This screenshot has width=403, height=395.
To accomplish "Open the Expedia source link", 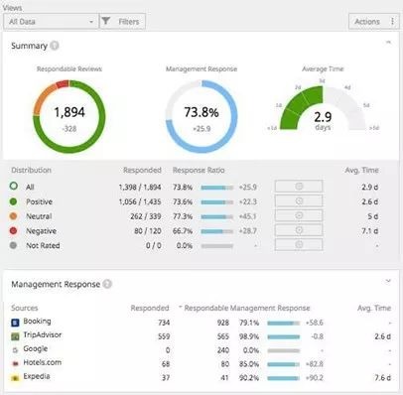I will (37, 376).
